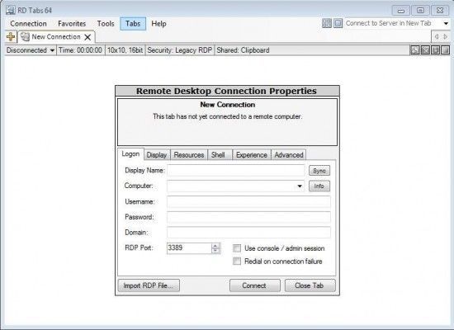Viewport: 454px width, 330px height.
Task: Focus the Display Name input field
Action: click(x=236, y=170)
